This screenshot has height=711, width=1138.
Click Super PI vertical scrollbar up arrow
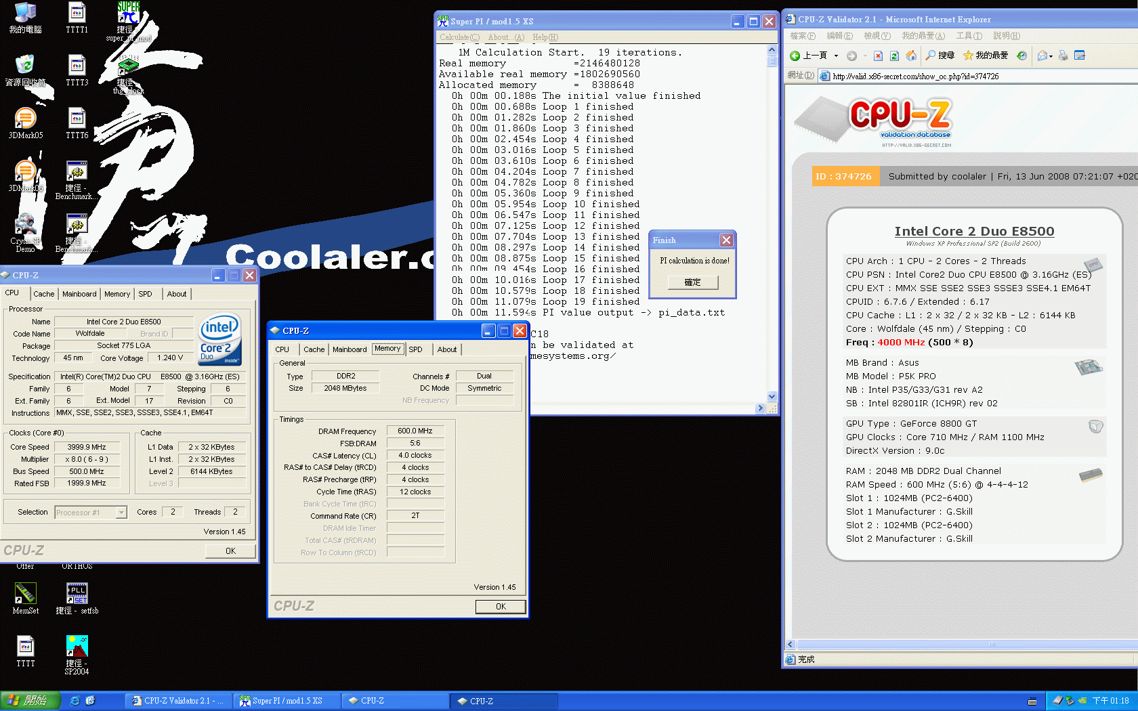[772, 50]
